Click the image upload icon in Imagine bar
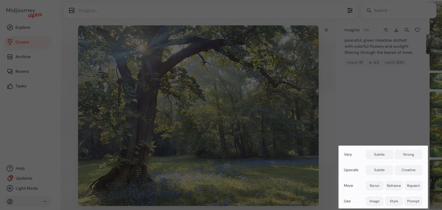The width and height of the screenshot is (442, 210). [72, 11]
